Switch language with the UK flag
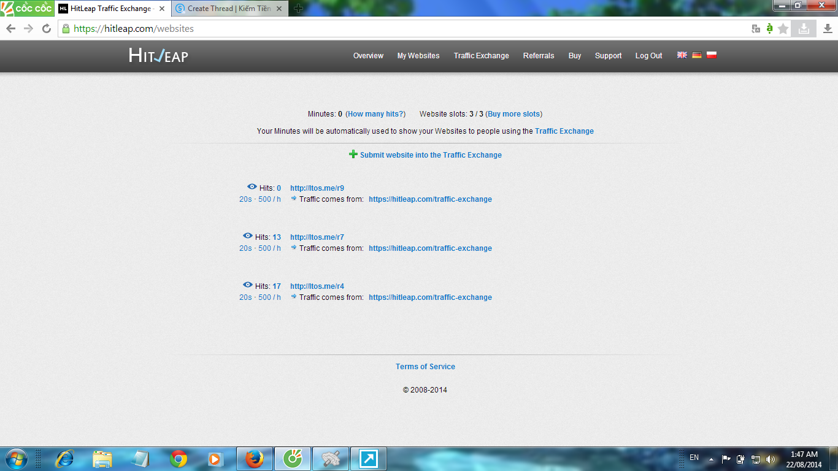 (x=682, y=55)
